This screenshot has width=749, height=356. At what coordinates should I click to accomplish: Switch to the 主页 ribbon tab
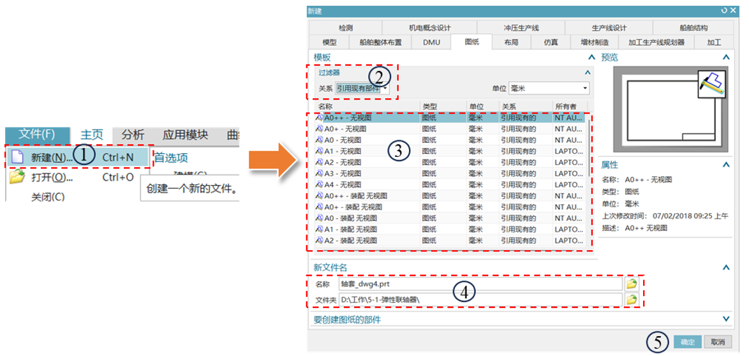pos(93,135)
